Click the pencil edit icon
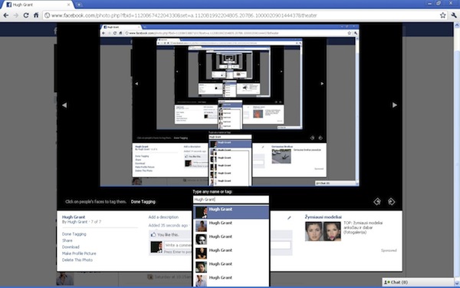This screenshot has height=288, width=460. (x=289, y=218)
